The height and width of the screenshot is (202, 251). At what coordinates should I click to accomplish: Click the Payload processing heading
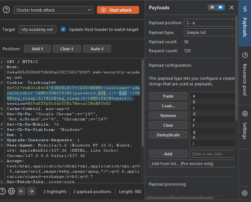167,184
